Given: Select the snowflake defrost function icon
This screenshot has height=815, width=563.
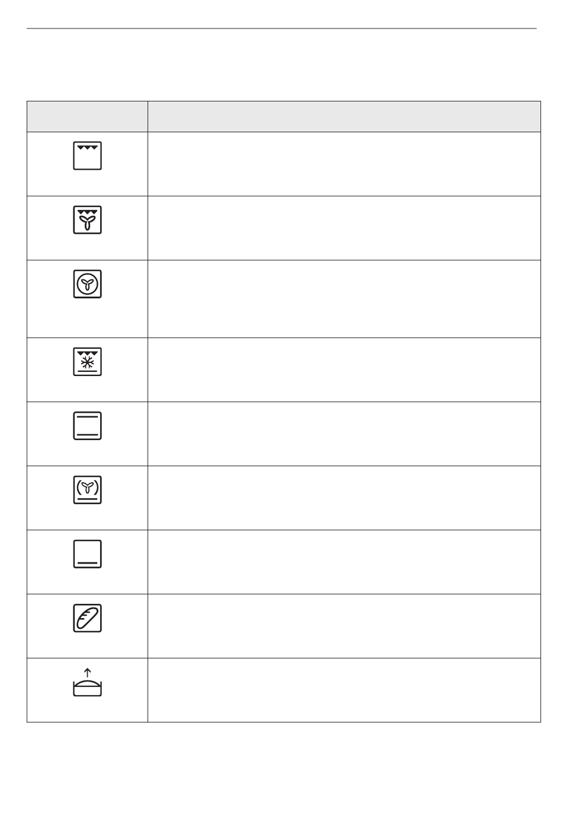Looking at the screenshot, I should pos(87,362).
